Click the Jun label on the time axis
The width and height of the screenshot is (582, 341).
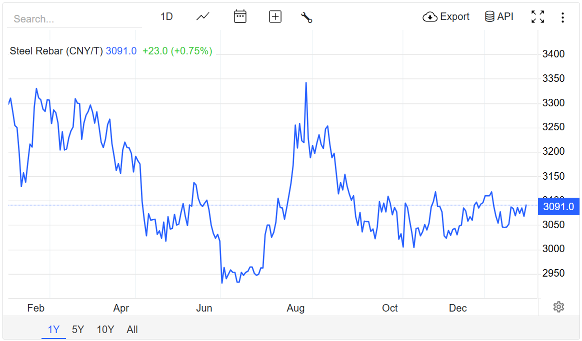click(204, 308)
